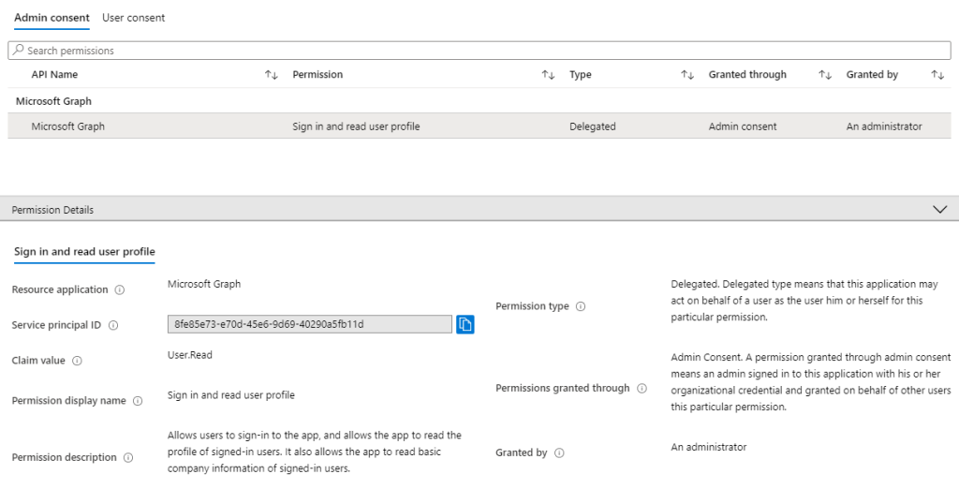Sort by Permission column arrows
Viewport: 959px width, 489px height.
pyautogui.click(x=549, y=75)
